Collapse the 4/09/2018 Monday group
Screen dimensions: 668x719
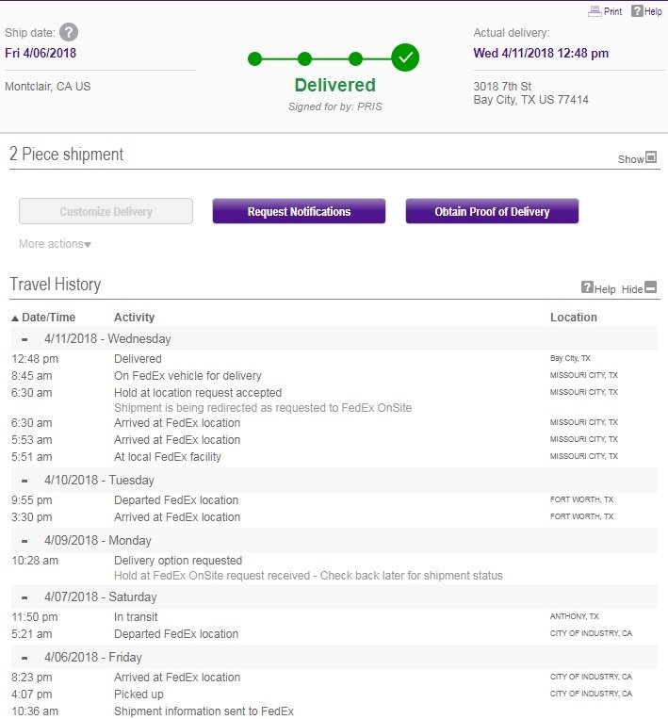tap(24, 541)
